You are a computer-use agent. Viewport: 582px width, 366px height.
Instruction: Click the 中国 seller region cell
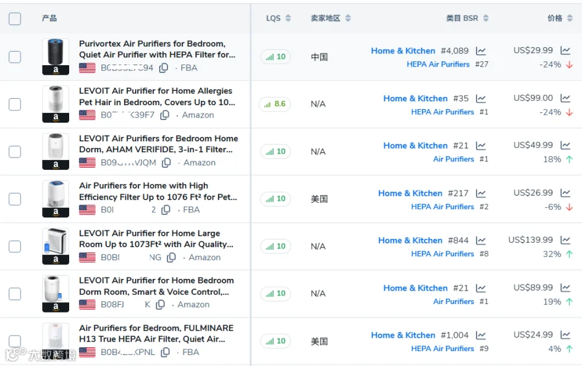319,57
